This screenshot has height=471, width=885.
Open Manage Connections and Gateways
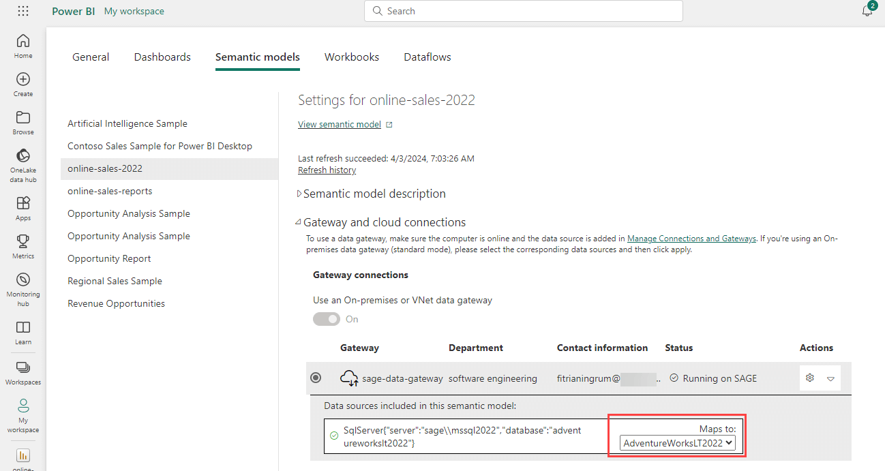click(691, 238)
